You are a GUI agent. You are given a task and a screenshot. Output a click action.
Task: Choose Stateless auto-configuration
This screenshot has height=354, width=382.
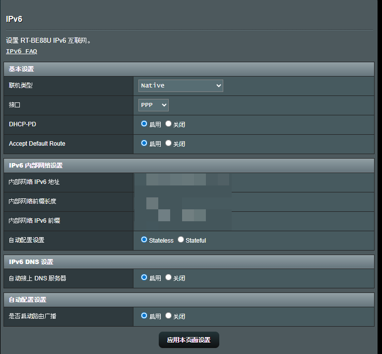(144, 240)
